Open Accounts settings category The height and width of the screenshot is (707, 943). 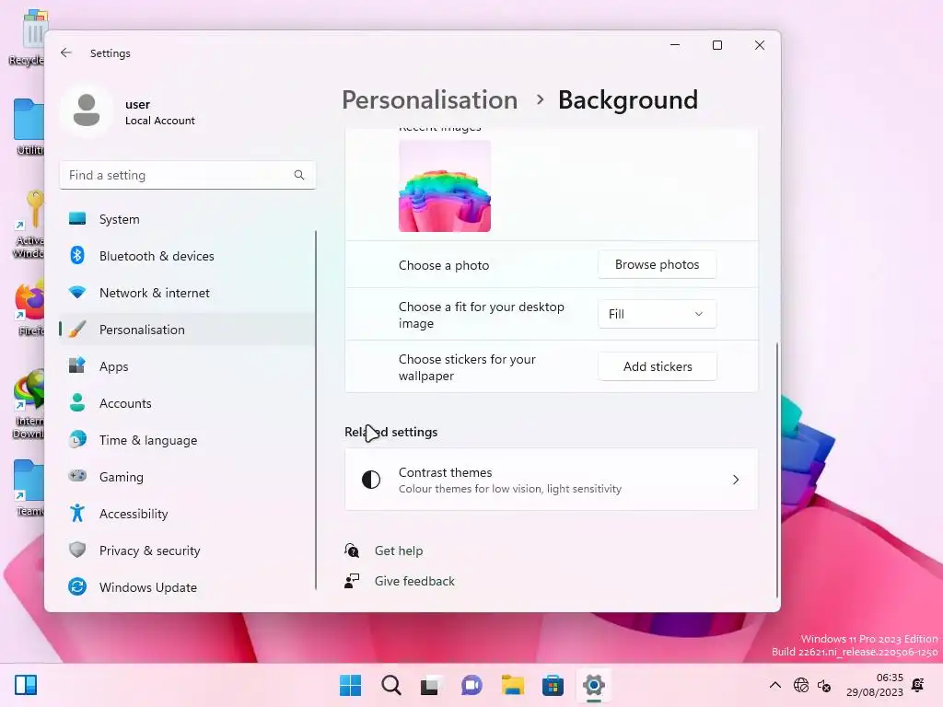pos(188,403)
